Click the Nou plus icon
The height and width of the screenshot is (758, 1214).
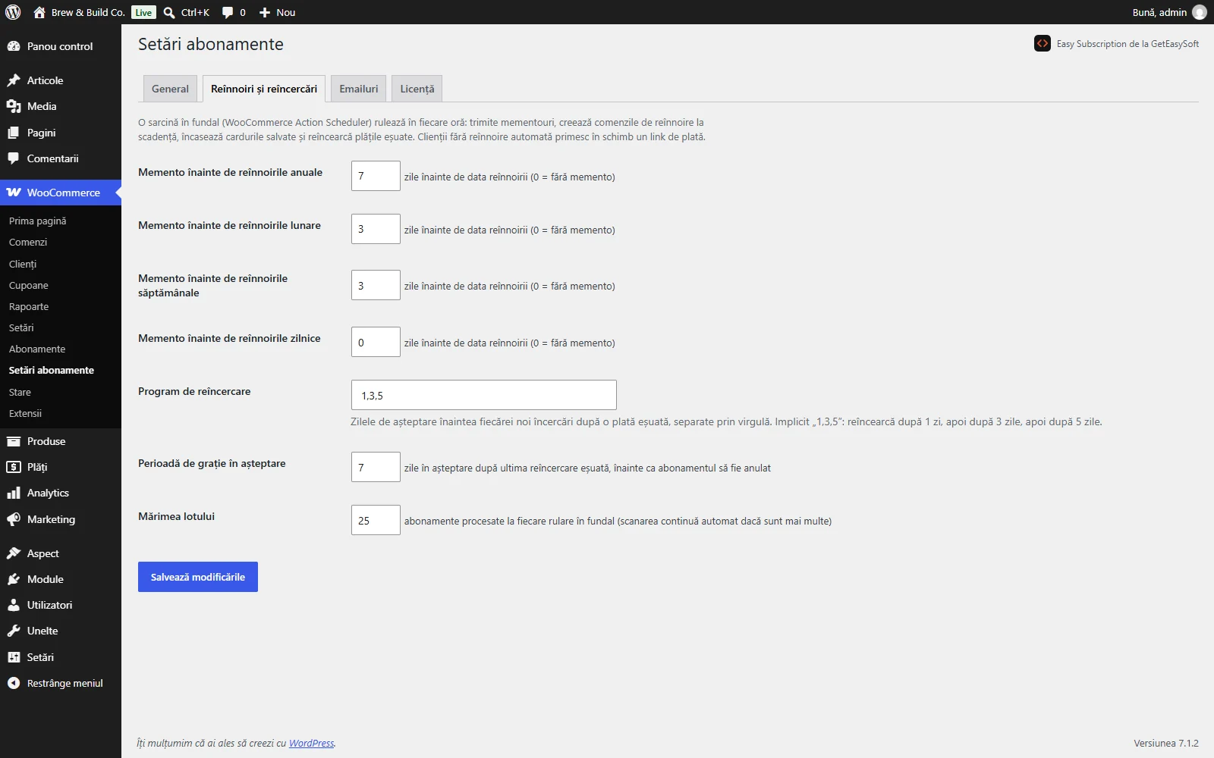click(x=265, y=13)
